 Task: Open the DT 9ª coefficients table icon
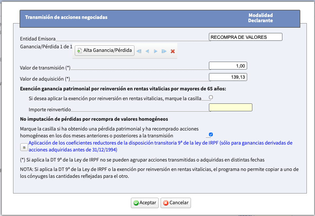pos(24,147)
